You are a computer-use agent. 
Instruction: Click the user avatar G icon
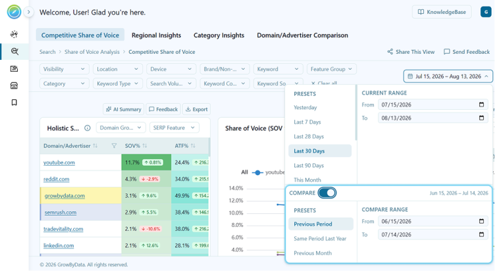486,12
